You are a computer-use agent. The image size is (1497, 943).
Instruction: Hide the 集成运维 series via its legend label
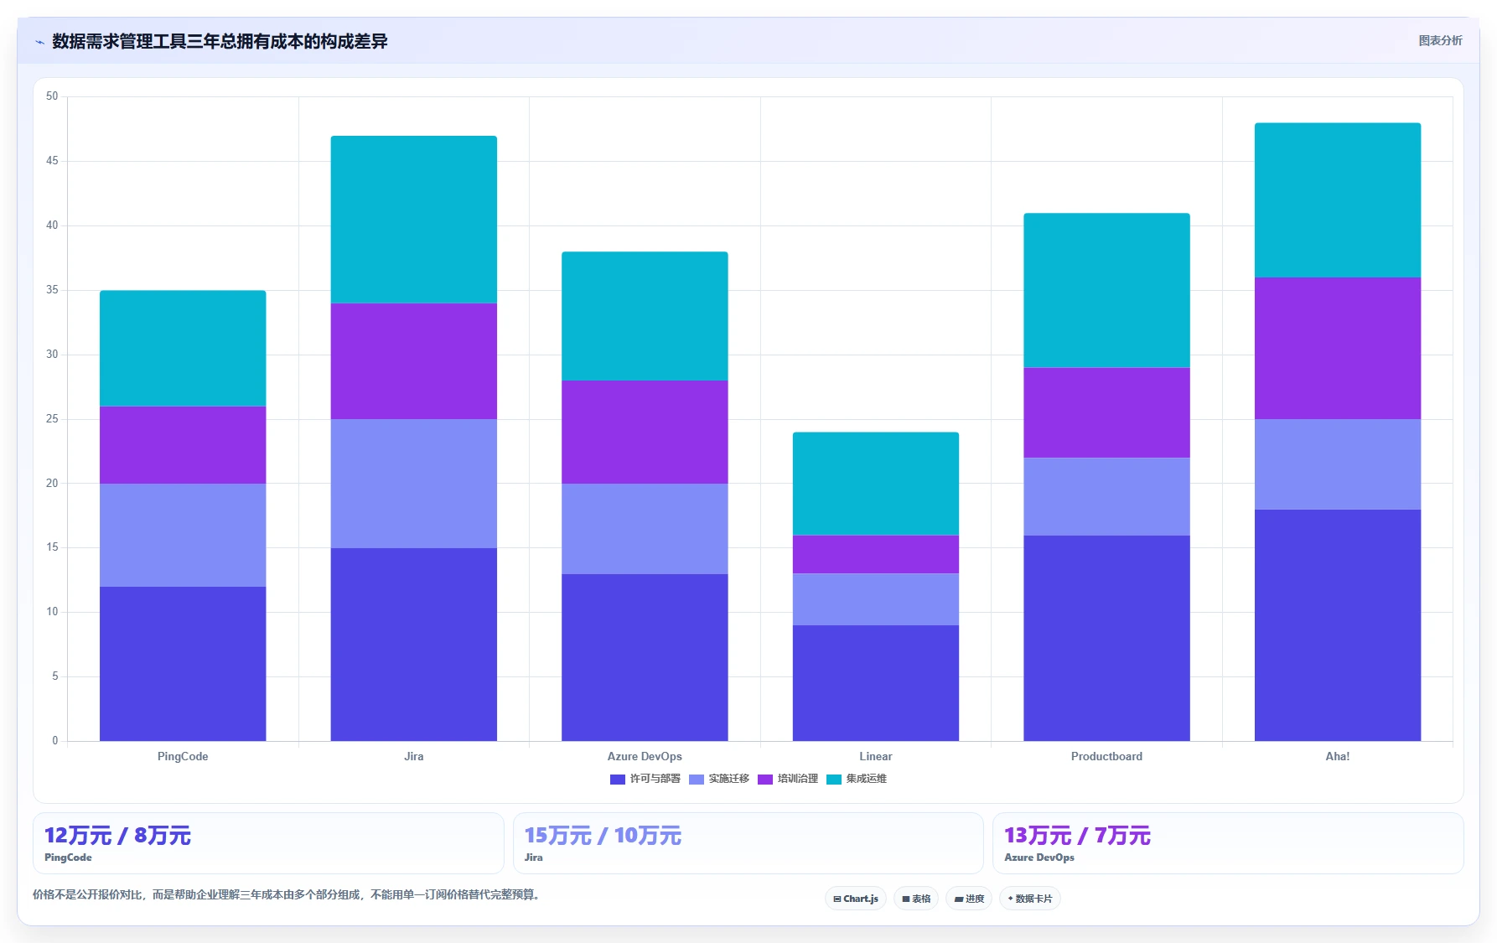coord(866,779)
